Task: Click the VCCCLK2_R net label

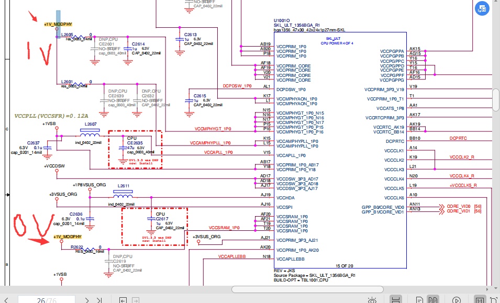Action: click(x=462, y=157)
